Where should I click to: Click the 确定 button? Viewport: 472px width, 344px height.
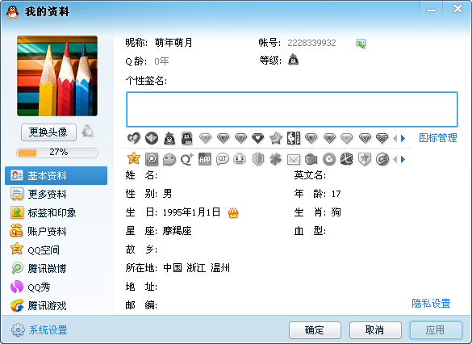point(315,330)
